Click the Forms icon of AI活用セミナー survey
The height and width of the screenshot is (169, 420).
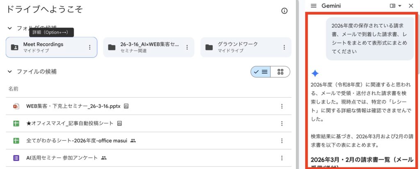click(x=16, y=158)
